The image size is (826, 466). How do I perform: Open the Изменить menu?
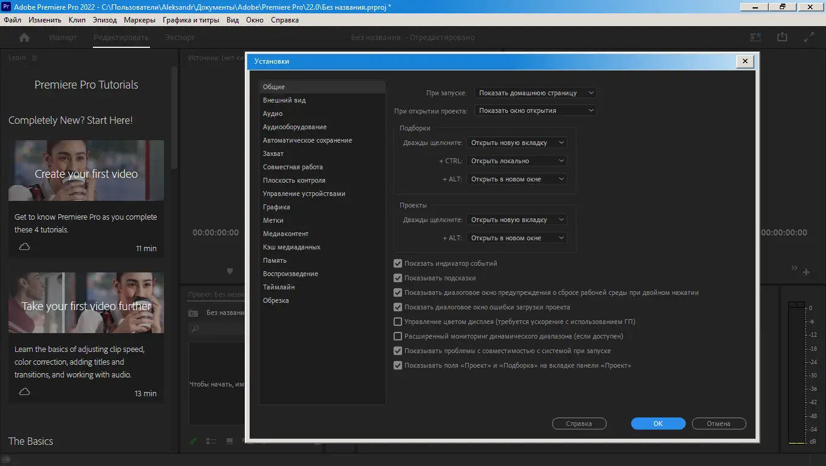click(x=45, y=20)
